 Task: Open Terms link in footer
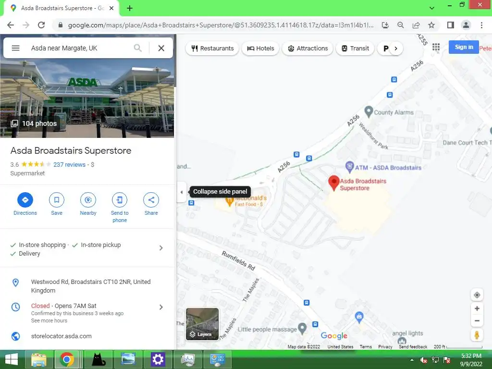[366, 347]
